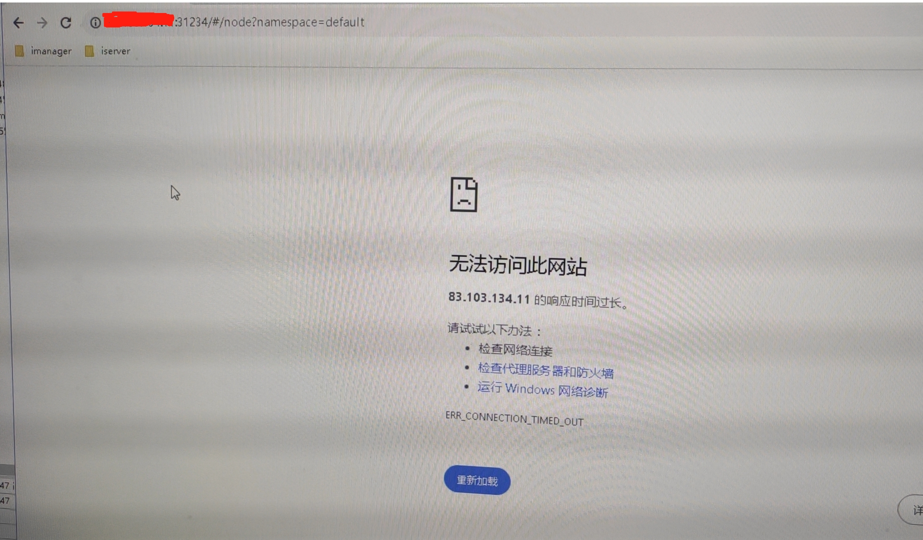
Task: Click the 无法访问此网站 heading
Action: point(517,265)
